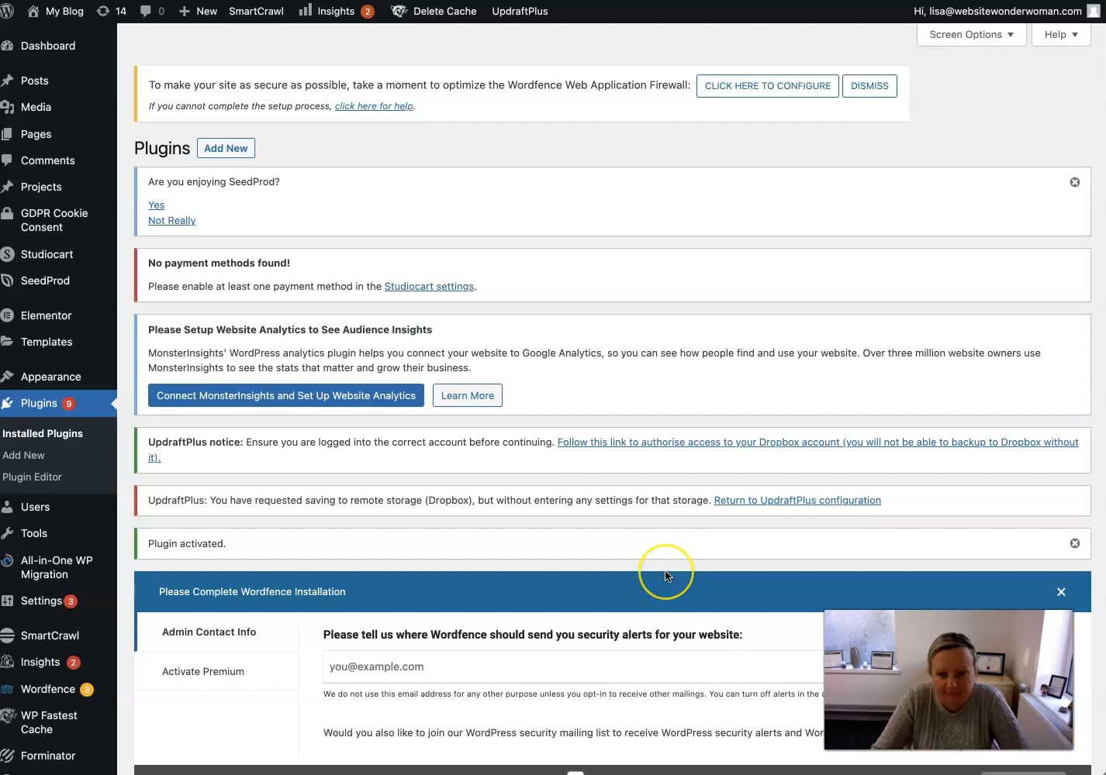The height and width of the screenshot is (775, 1106).
Task: Click Add New button next to Plugins heading
Action: tap(226, 148)
